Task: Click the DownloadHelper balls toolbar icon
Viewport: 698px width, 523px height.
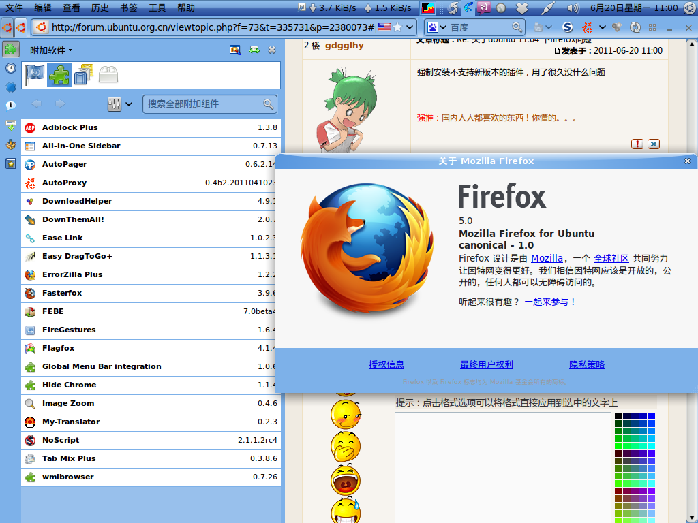Action: click(x=616, y=27)
